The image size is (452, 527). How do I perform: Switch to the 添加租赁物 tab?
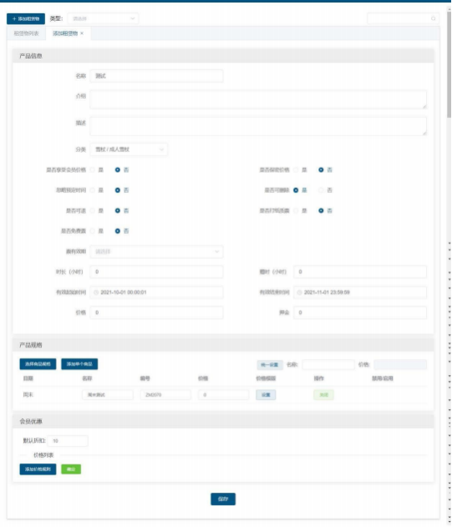click(x=65, y=33)
